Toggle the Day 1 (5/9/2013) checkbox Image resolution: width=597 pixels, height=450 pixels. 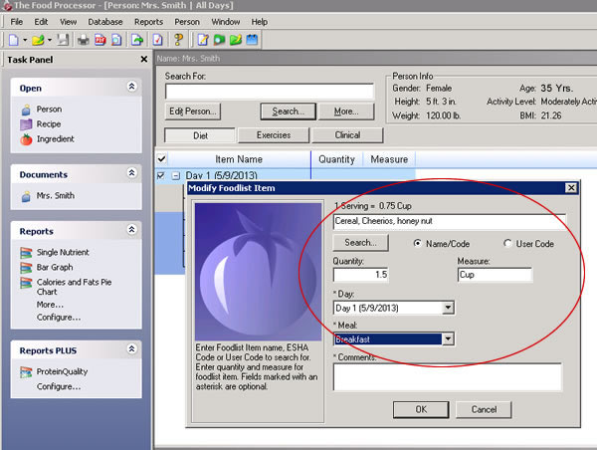162,176
